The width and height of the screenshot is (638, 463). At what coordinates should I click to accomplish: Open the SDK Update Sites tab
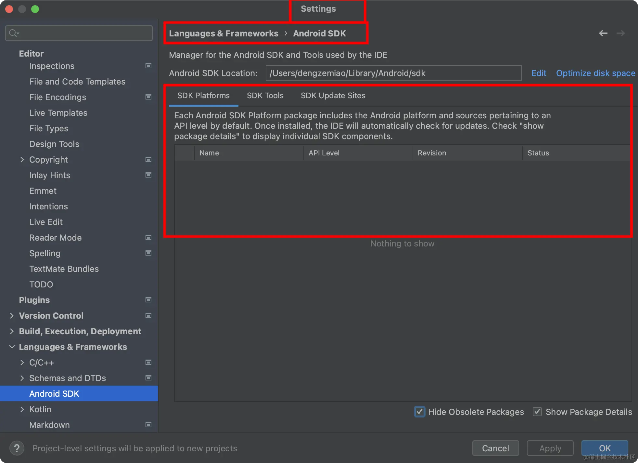click(x=333, y=96)
